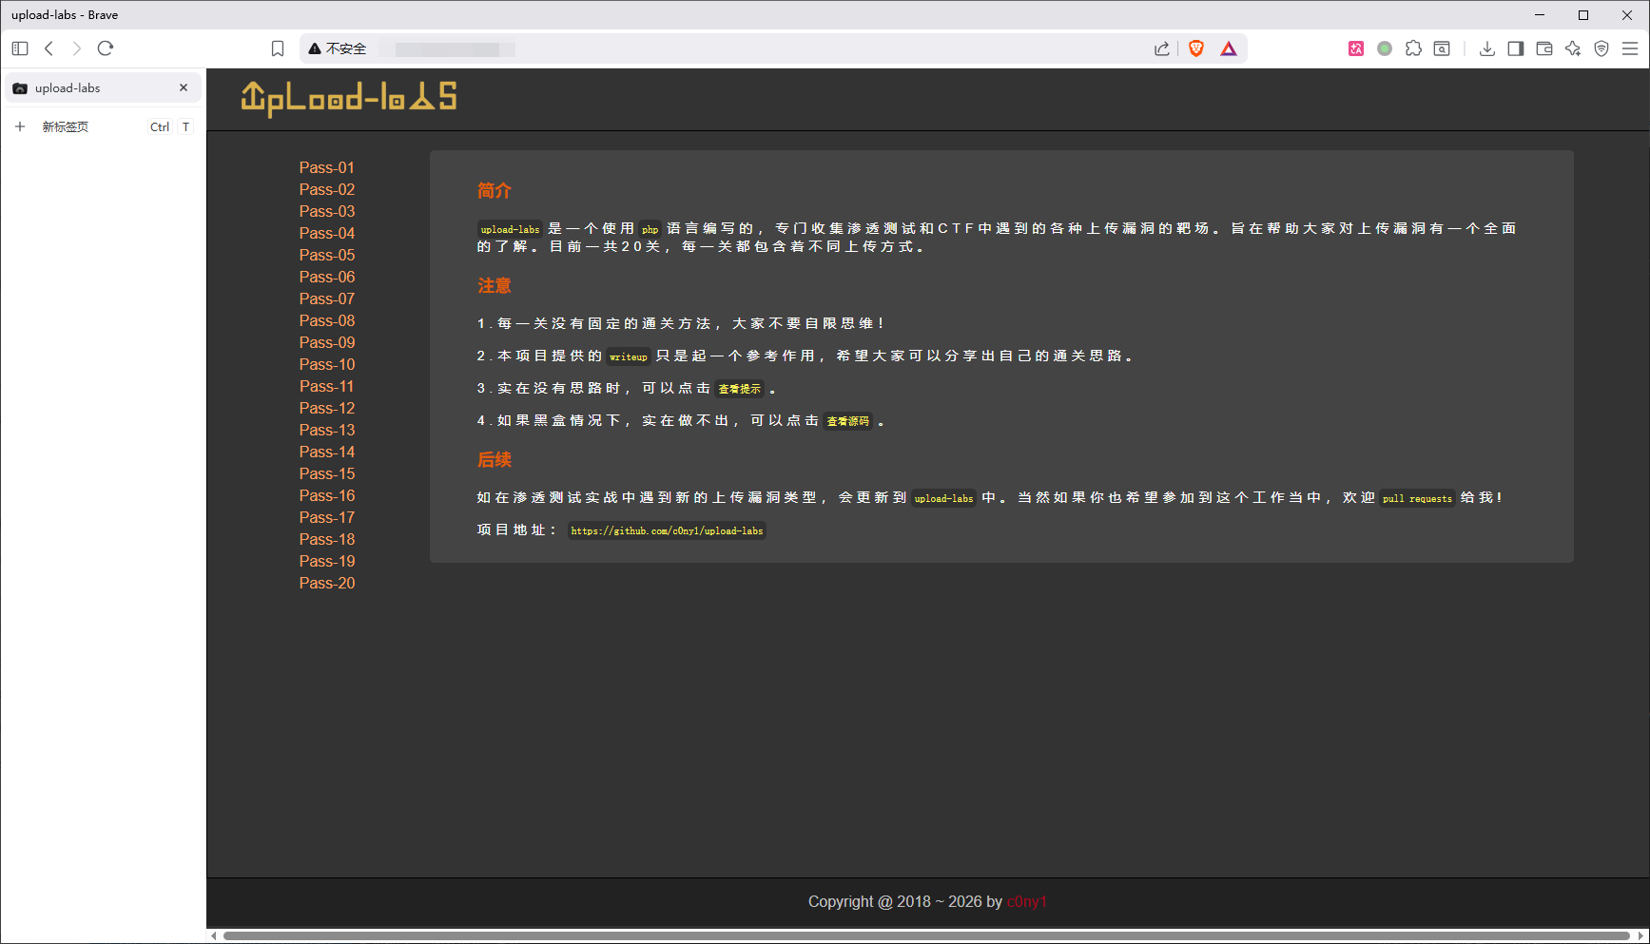Select Pass-17 from the level list
1650x944 pixels.
pos(327,517)
